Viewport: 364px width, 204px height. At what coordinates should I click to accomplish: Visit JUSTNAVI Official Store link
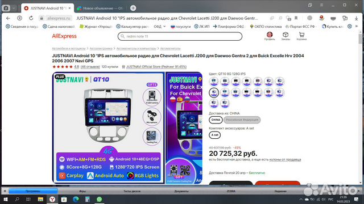point(156,67)
